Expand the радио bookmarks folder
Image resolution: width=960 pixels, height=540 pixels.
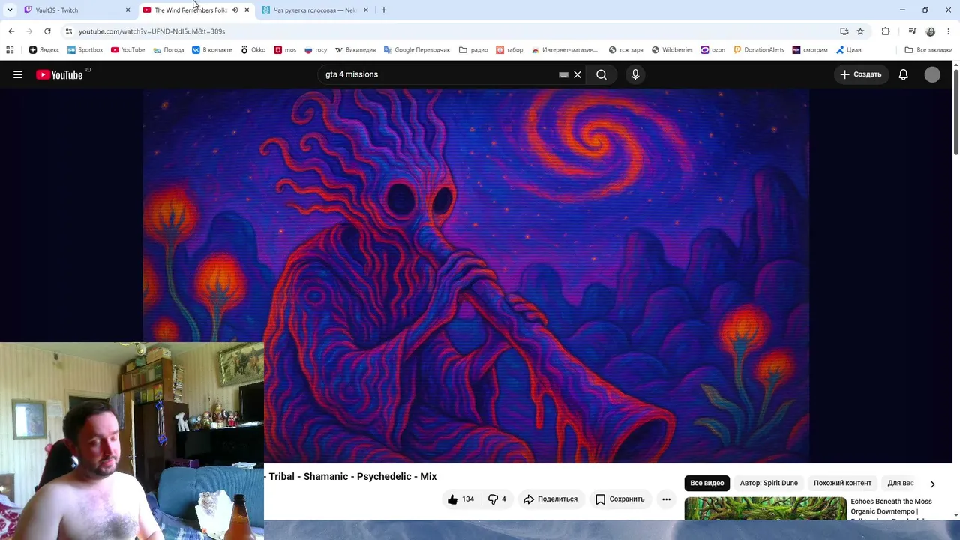point(473,50)
